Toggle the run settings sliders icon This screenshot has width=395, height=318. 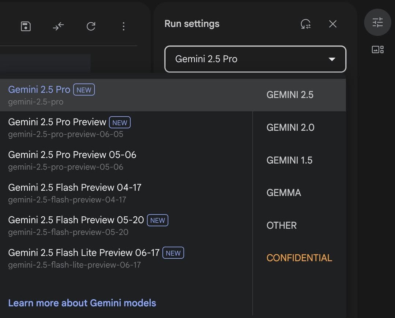[x=377, y=22]
